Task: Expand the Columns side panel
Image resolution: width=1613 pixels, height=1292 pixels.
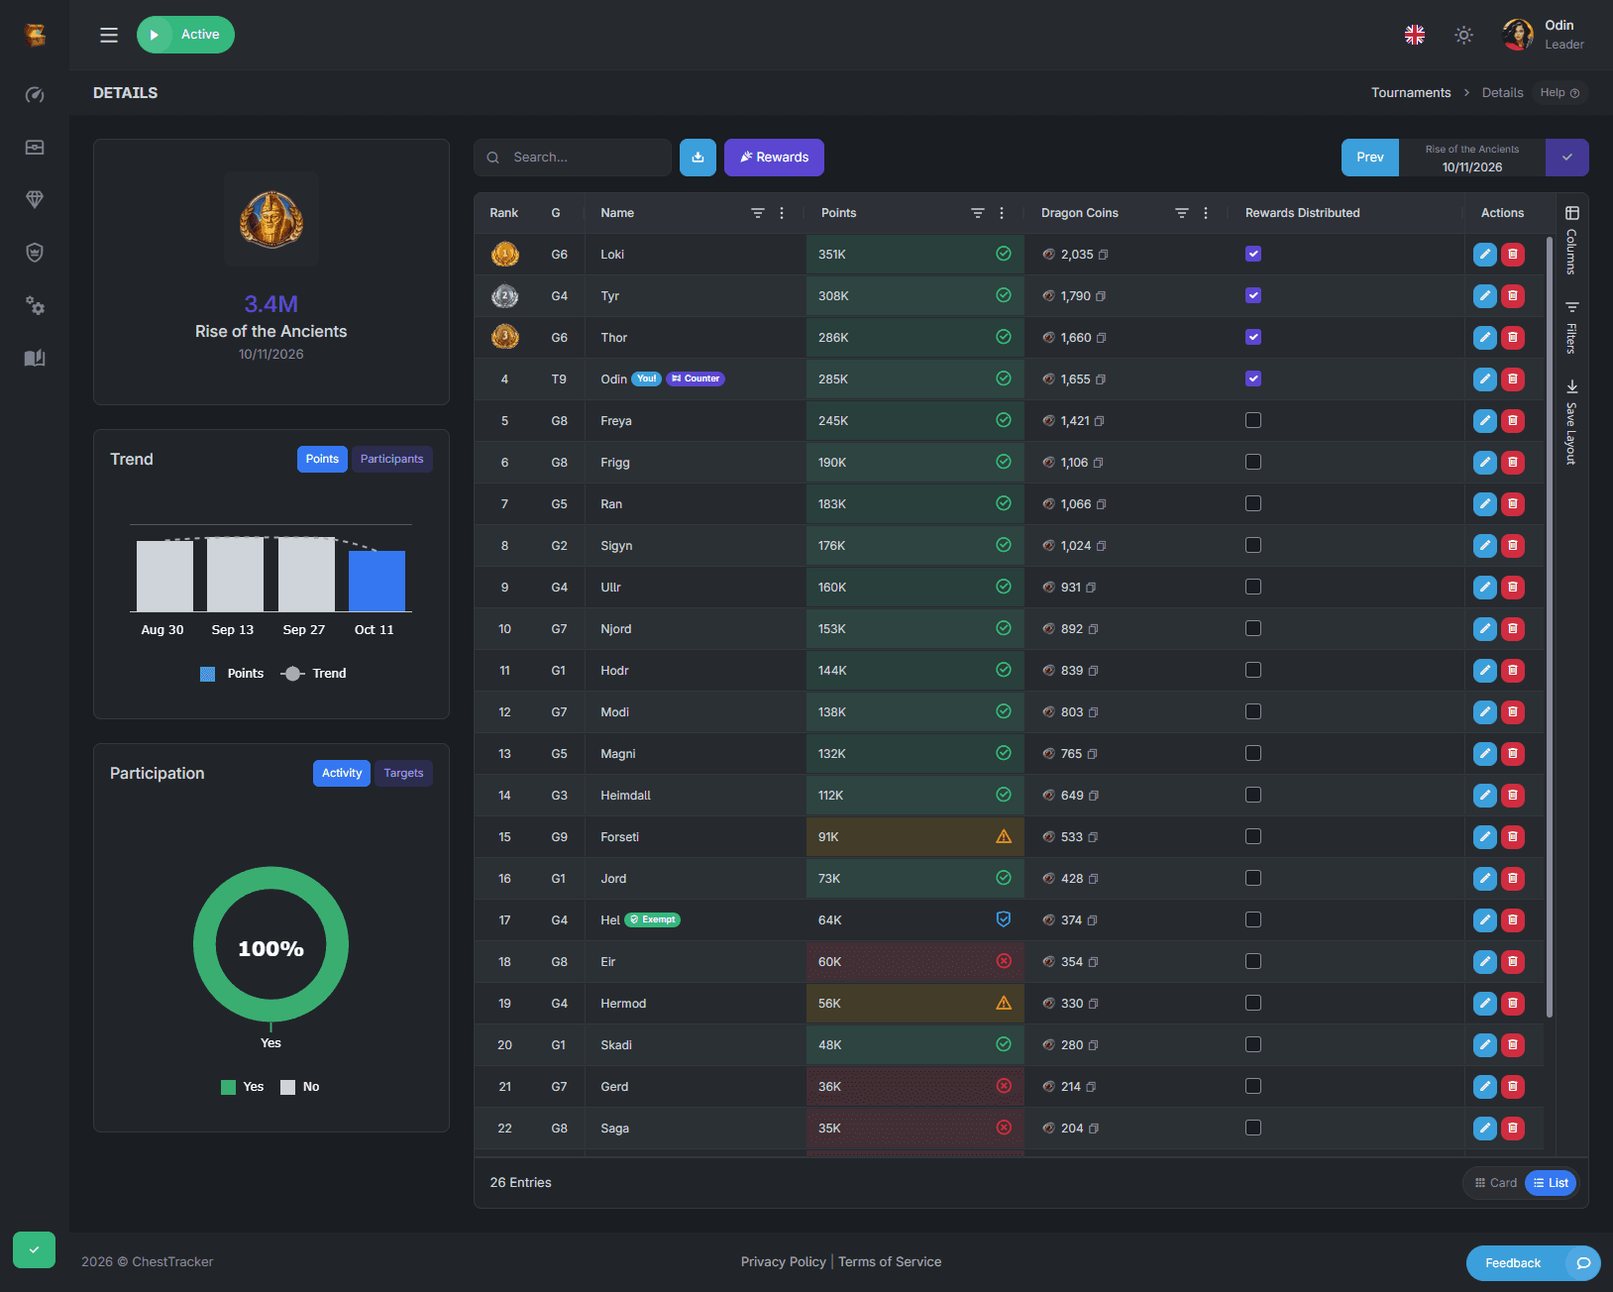Action: click(1571, 240)
